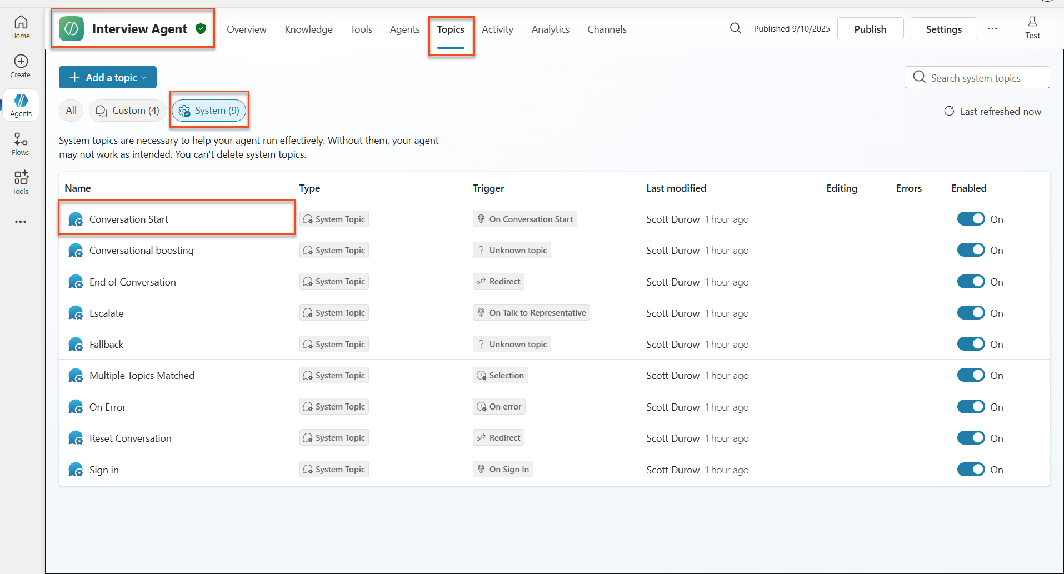This screenshot has height=574, width=1064.
Task: Click the On Talk to Representative trigger badge
Action: [532, 312]
